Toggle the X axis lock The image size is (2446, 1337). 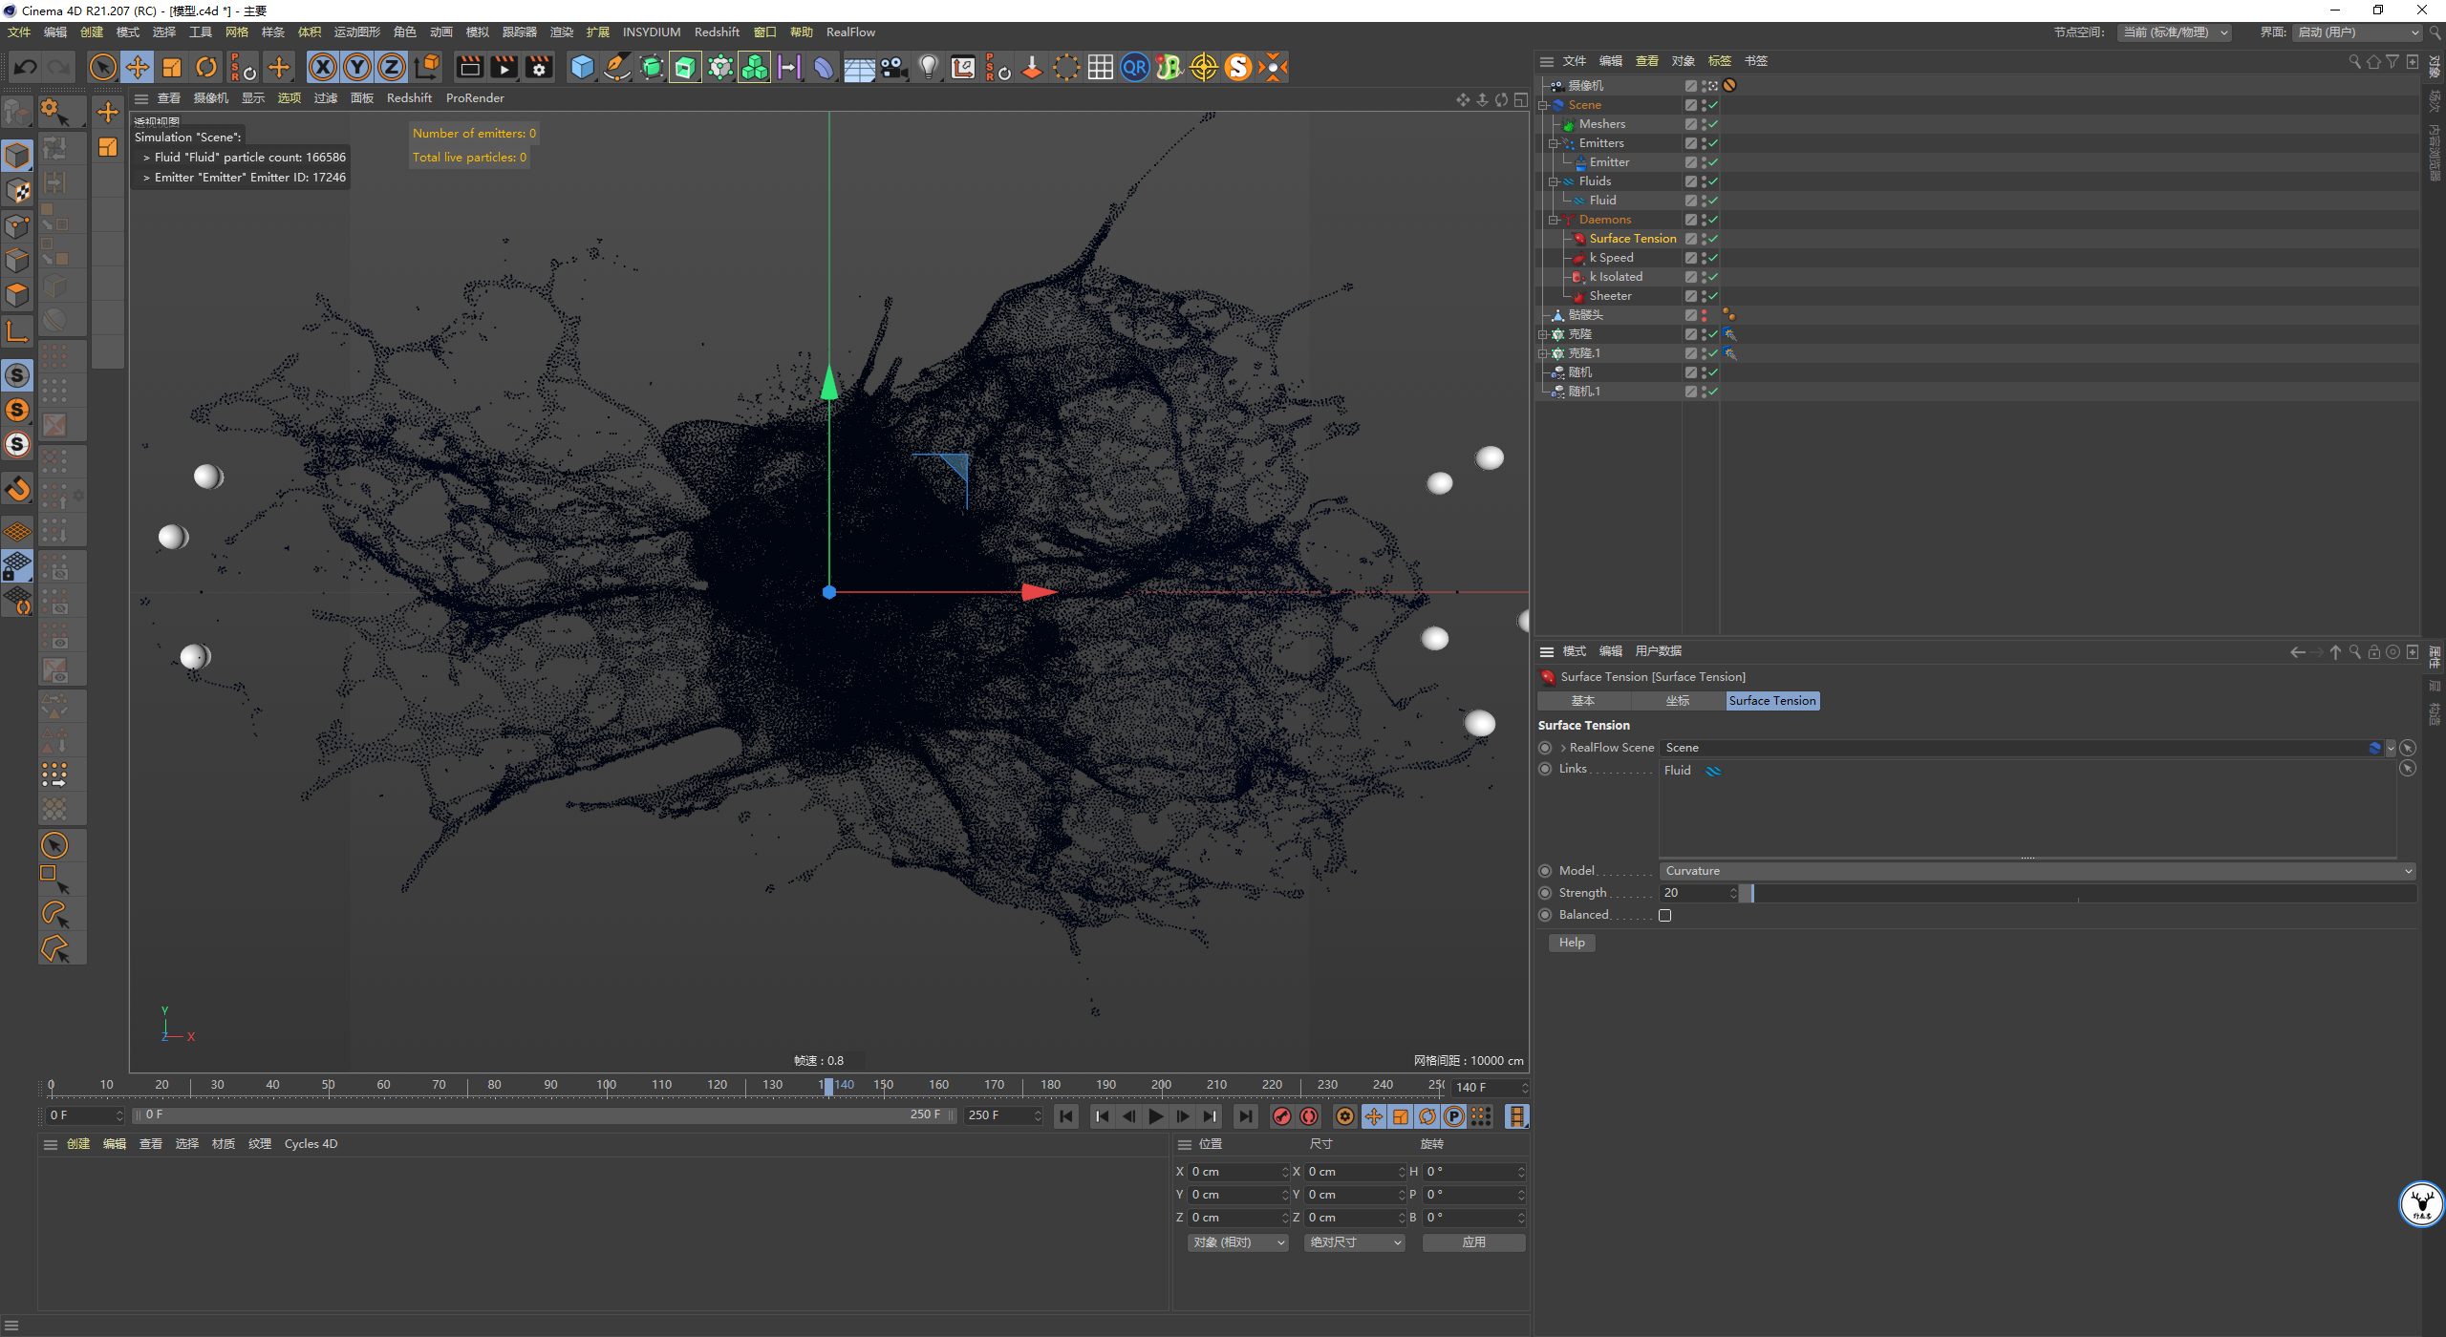[323, 67]
